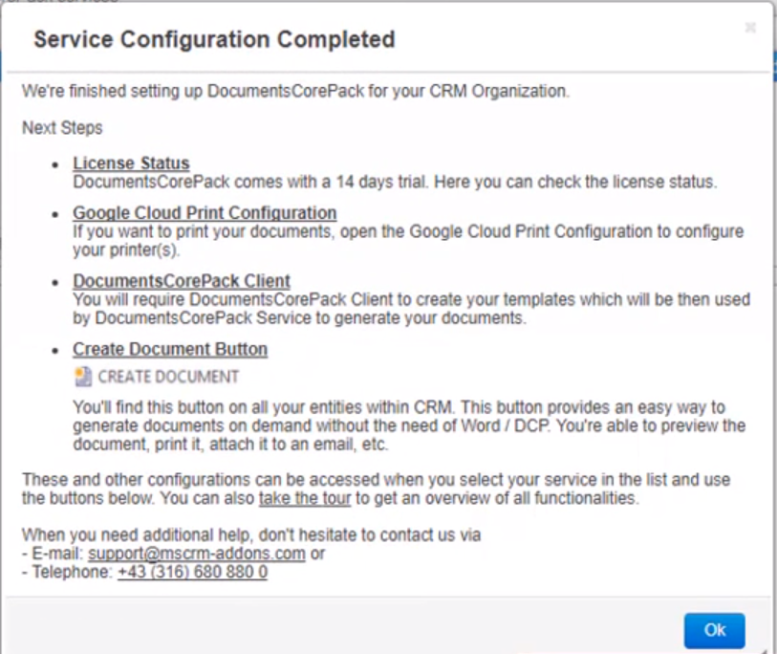Open the License Status link
This screenshot has height=654, width=777.
point(131,163)
